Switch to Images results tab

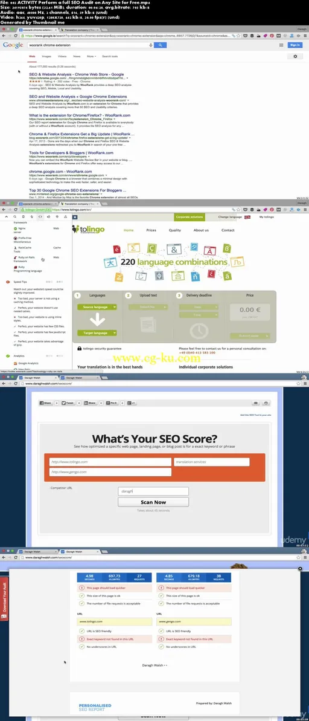click(x=47, y=56)
